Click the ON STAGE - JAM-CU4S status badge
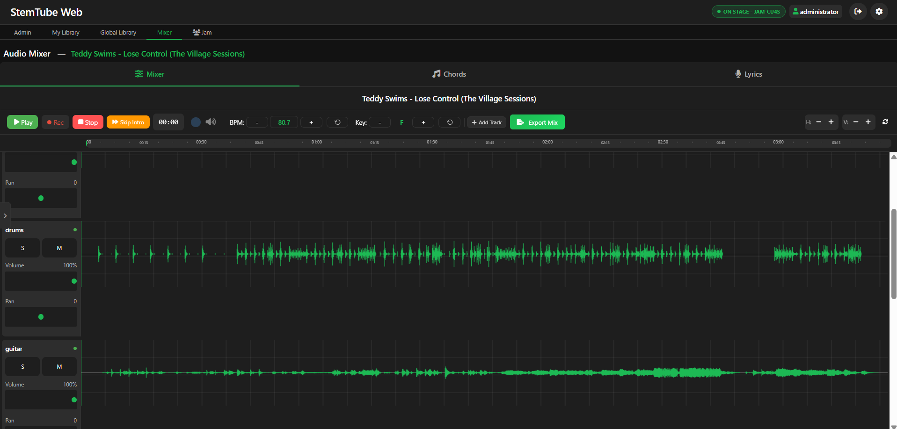 [749, 12]
